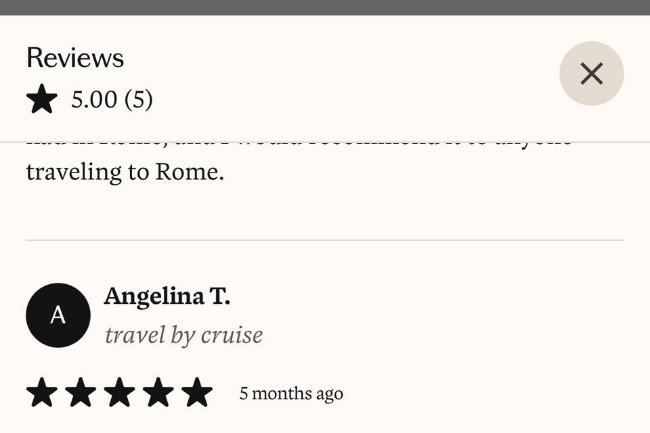Close the Reviews panel with the X
650x433 pixels.
click(592, 73)
